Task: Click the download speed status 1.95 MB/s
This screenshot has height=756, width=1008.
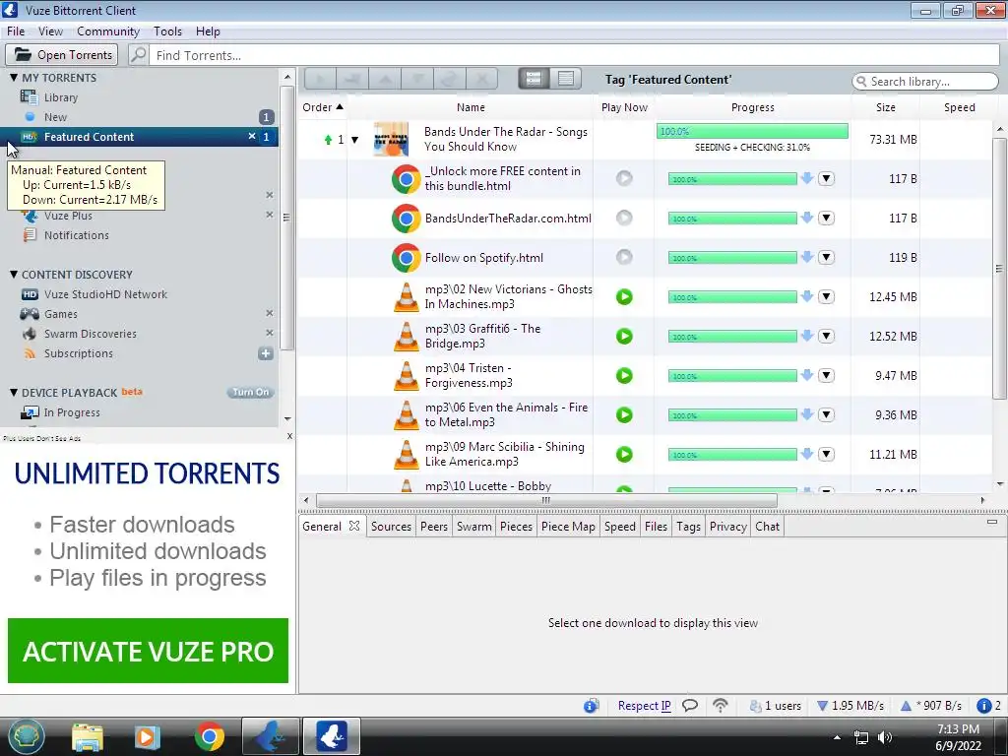Action: [850, 706]
